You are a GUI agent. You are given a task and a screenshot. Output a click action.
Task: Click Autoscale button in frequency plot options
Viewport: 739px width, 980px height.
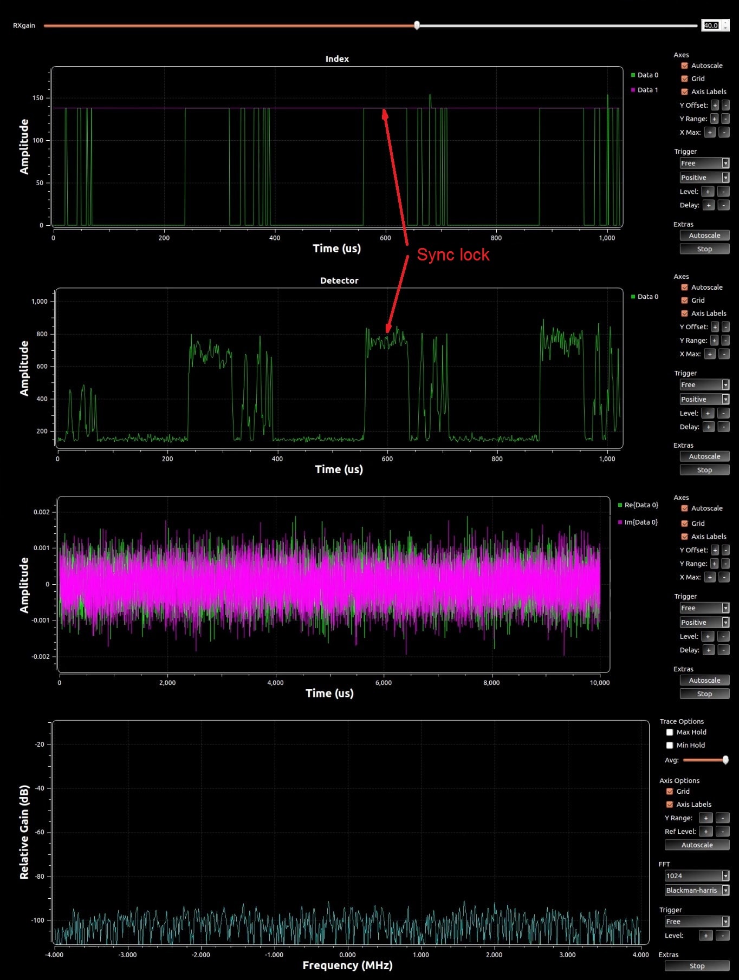click(697, 845)
